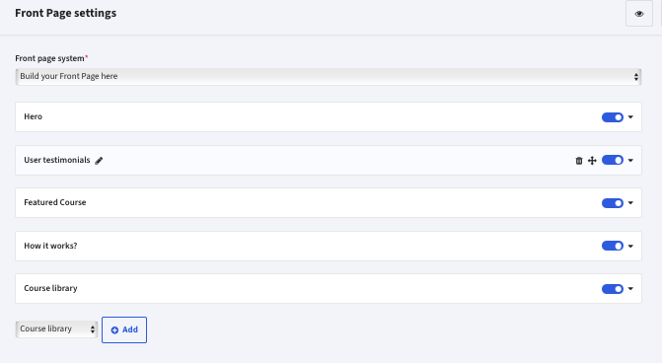Switch off How it works? toggle

click(x=613, y=246)
